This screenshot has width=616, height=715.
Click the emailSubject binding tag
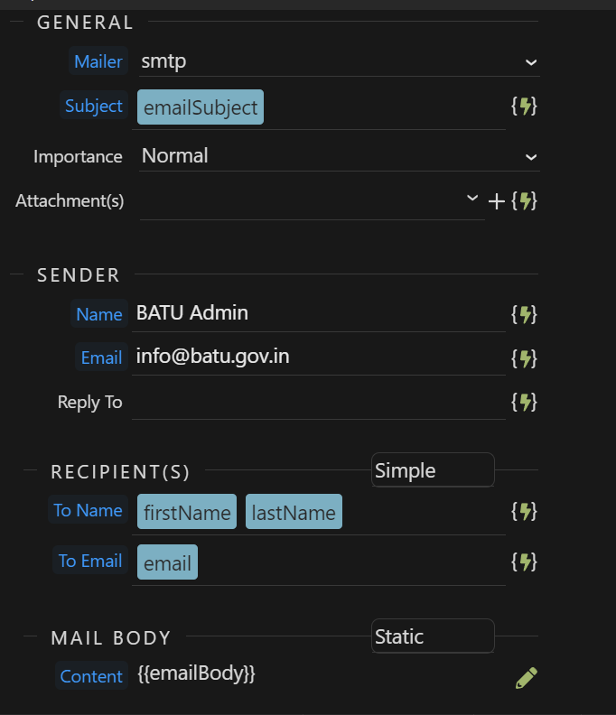(201, 107)
